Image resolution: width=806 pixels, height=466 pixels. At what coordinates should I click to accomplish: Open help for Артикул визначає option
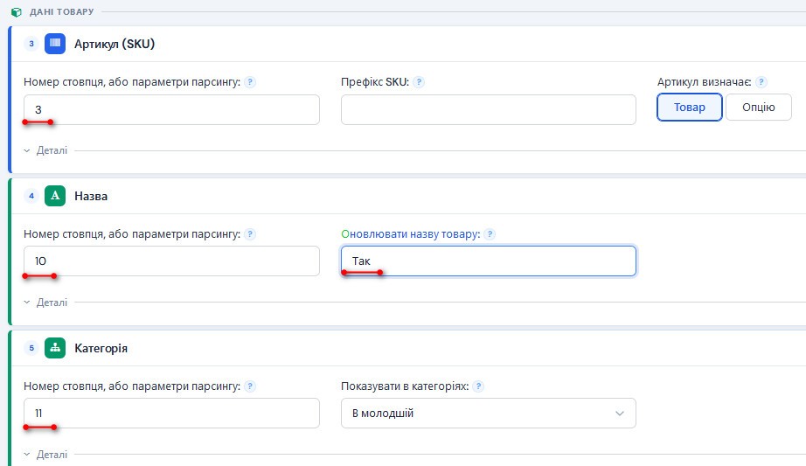[761, 82]
